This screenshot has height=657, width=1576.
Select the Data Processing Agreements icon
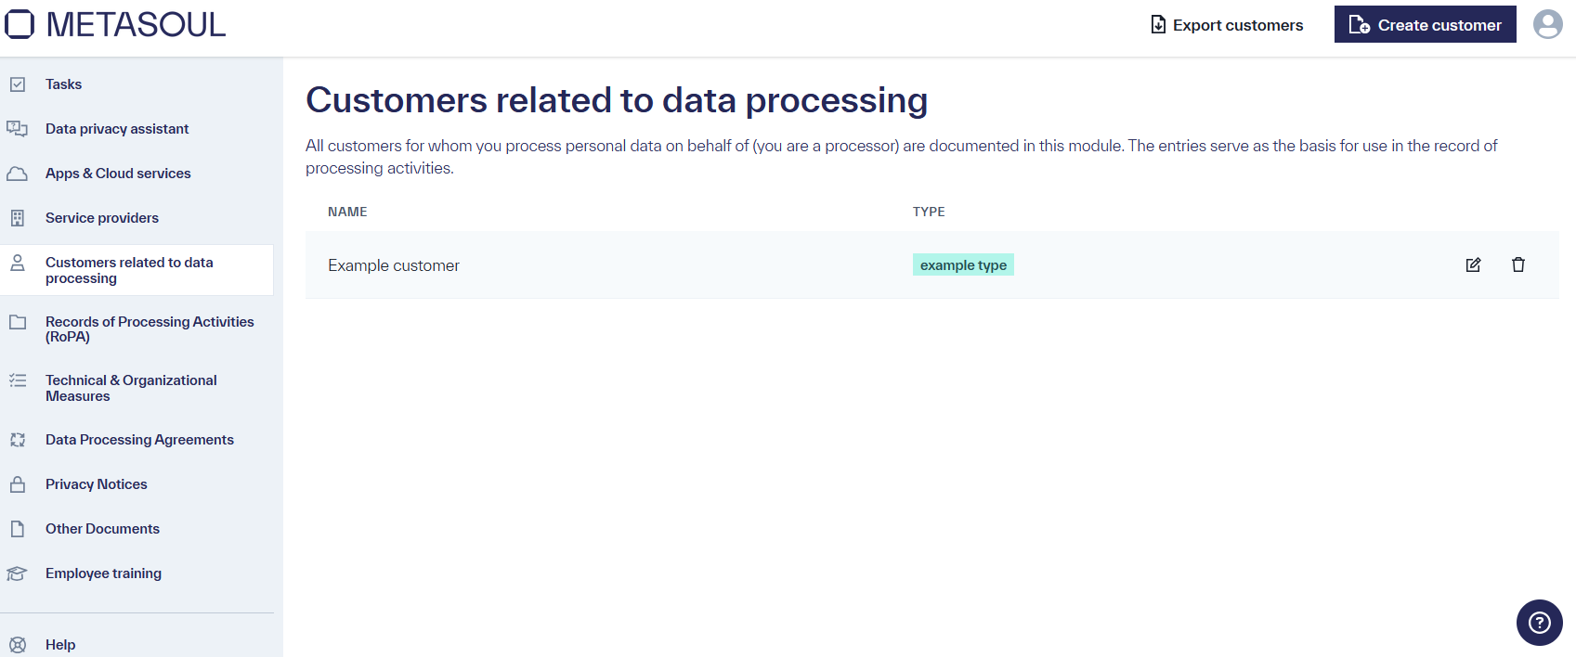click(x=18, y=439)
